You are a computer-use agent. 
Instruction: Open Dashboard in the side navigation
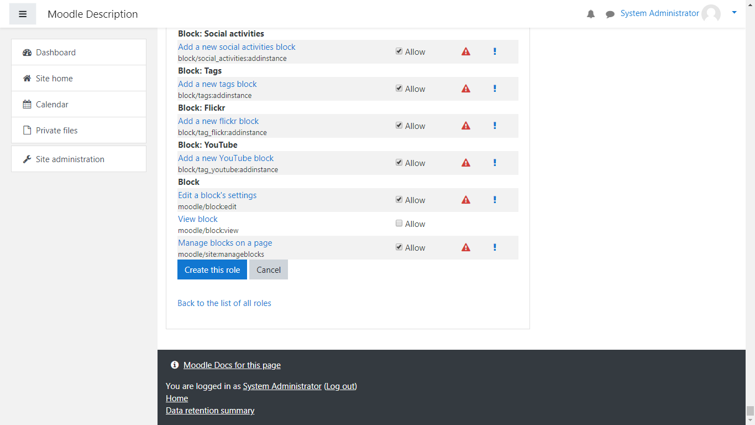tap(55, 53)
